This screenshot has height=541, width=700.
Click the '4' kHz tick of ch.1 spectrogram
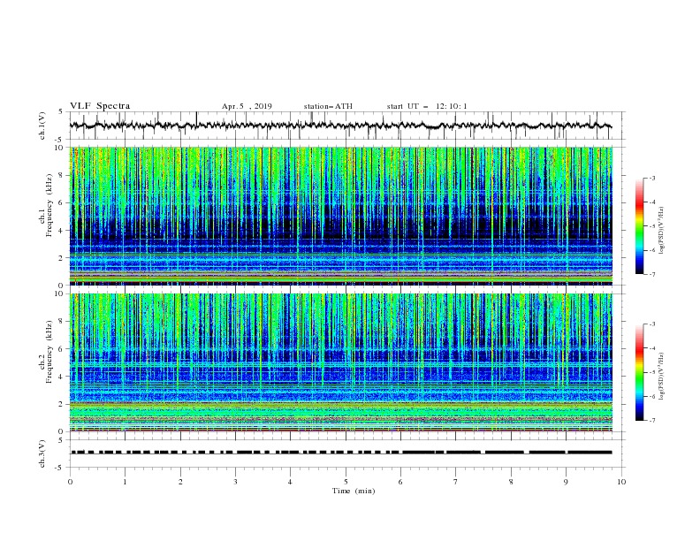click(63, 231)
